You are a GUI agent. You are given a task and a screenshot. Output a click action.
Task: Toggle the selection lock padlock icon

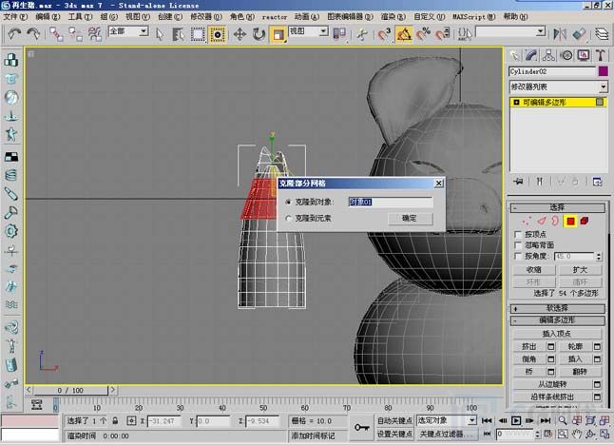coord(115,421)
